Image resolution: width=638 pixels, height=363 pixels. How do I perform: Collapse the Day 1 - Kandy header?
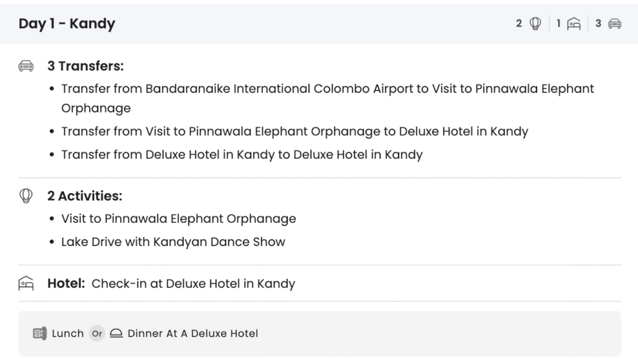tap(67, 24)
